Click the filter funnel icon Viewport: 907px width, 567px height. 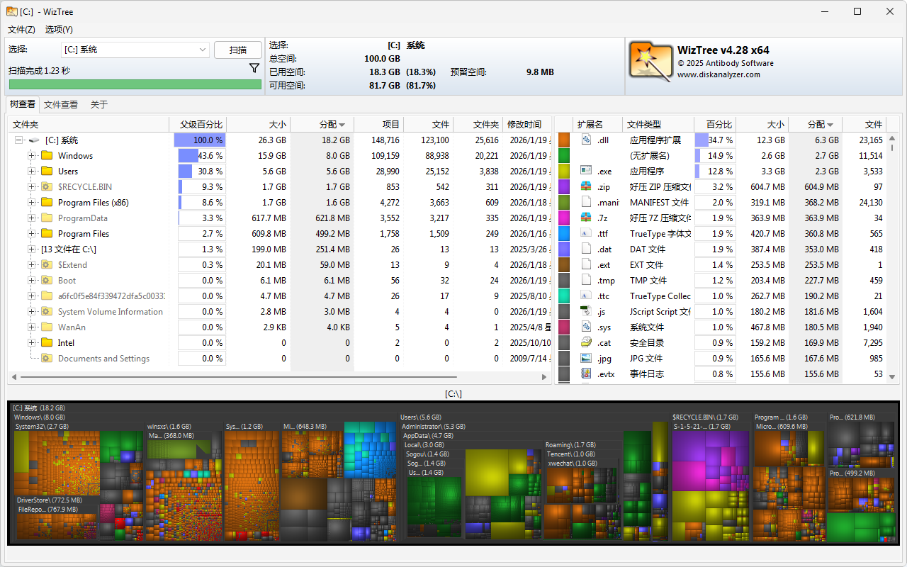tap(254, 68)
